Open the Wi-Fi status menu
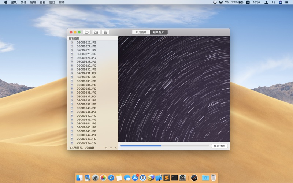The width and height of the screenshot is (293, 183). coord(227,2)
